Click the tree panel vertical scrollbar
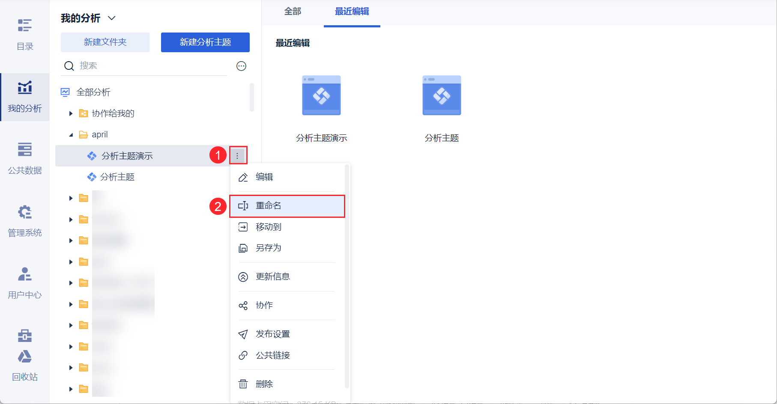Image resolution: width=777 pixels, height=404 pixels. click(x=252, y=98)
